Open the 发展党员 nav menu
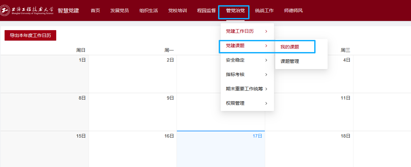Viewport: 411px width, 167px height. click(x=119, y=10)
